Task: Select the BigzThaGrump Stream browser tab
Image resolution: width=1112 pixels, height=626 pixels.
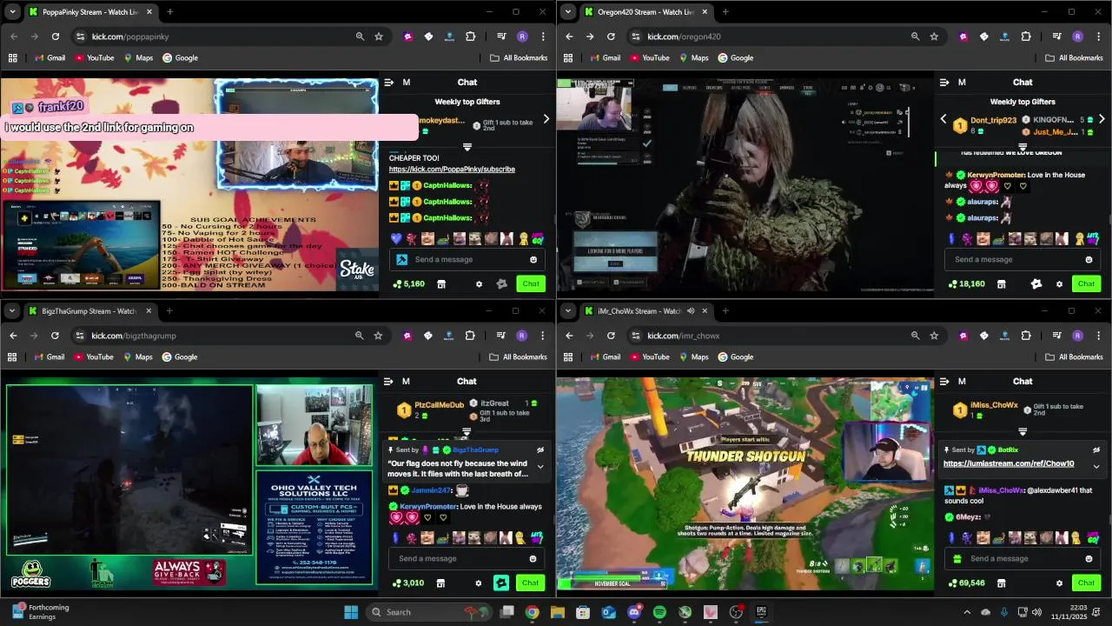Action: coord(91,311)
